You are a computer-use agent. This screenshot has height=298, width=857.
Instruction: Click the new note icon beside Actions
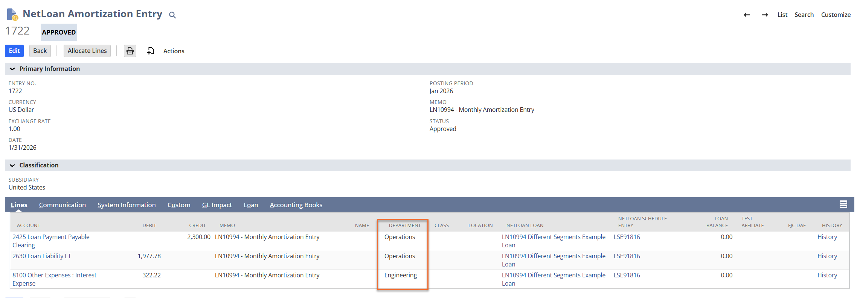point(151,51)
